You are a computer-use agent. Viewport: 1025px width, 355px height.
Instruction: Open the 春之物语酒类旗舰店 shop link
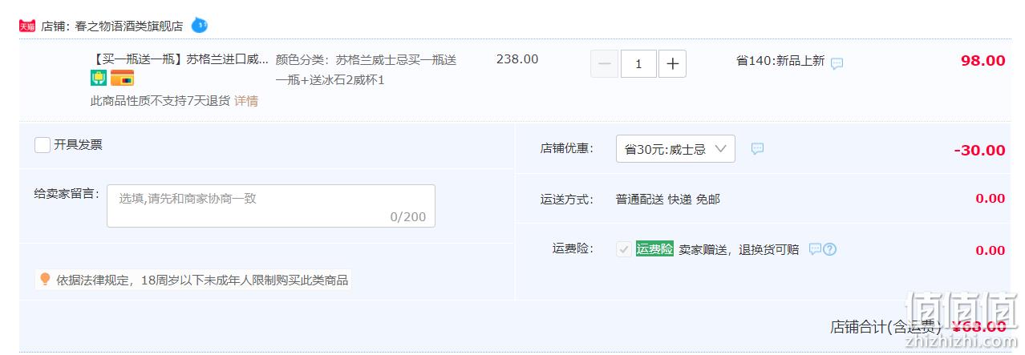click(129, 26)
